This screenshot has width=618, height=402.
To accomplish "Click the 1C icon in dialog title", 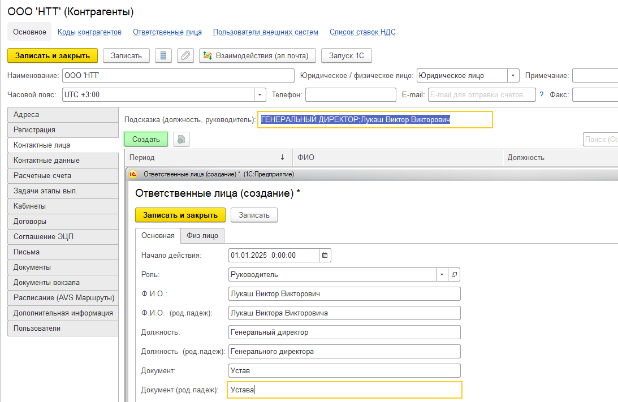I will click(x=133, y=174).
